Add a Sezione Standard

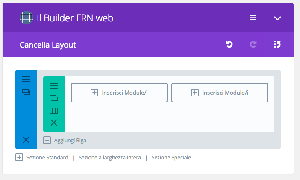point(47,158)
